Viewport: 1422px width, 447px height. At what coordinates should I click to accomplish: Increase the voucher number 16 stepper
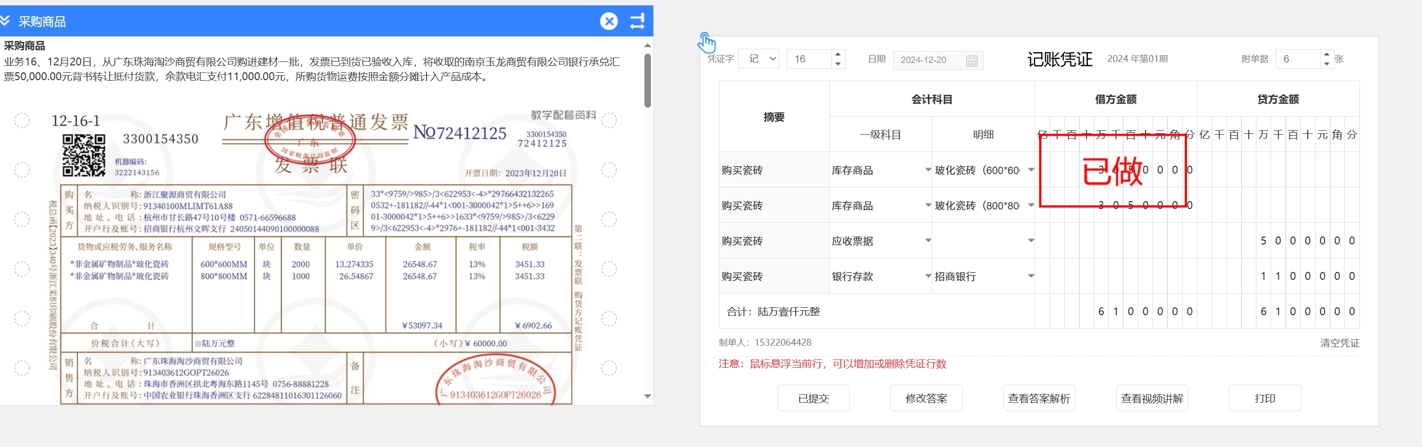tap(838, 54)
